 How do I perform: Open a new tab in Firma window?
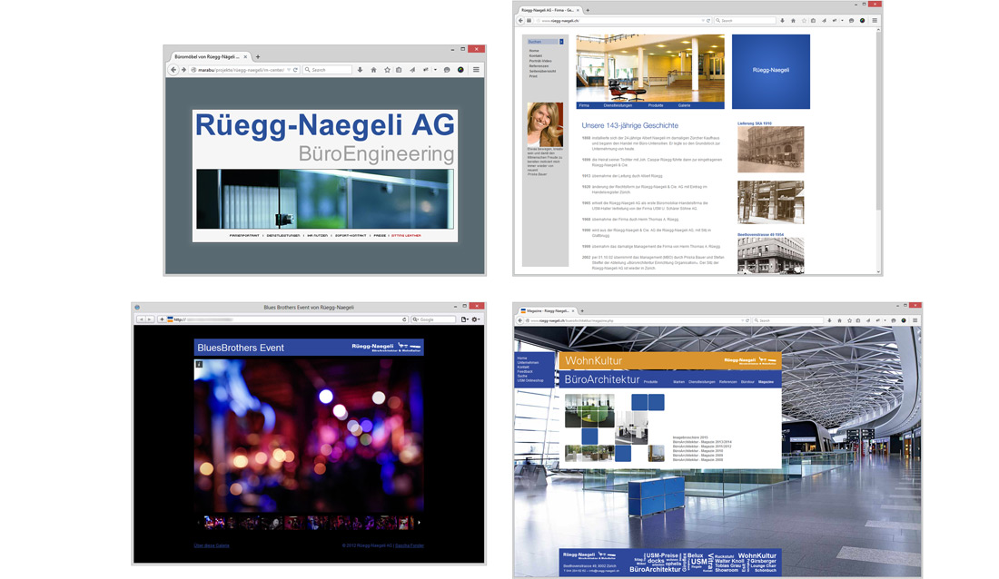(x=588, y=10)
